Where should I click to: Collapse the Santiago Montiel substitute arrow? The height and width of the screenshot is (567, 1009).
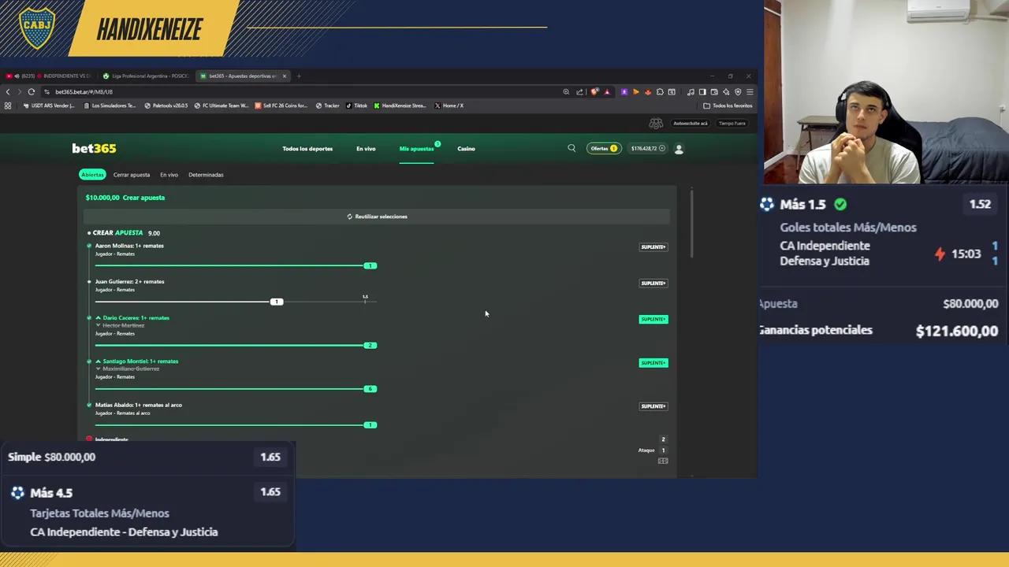pyautogui.click(x=99, y=361)
